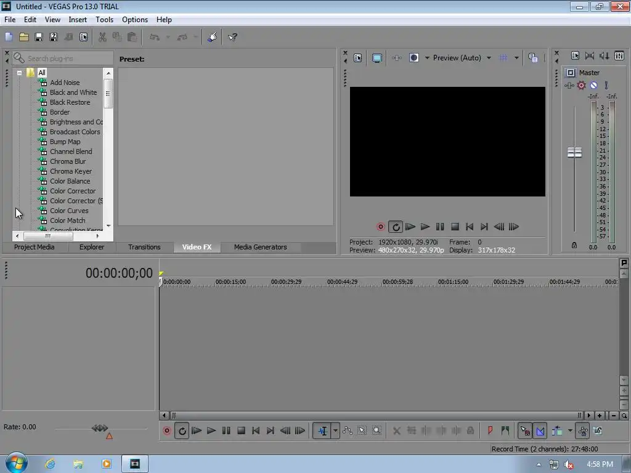Image resolution: width=631 pixels, height=473 pixels.
Task: Click the Master FX gear icon
Action: tap(581, 85)
